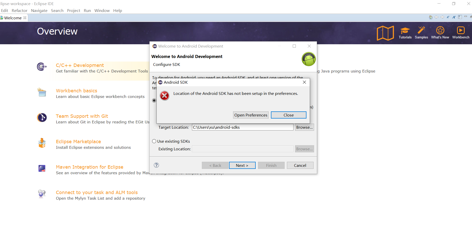Image resolution: width=472 pixels, height=249 pixels.
Task: Click the navigate back arrow in Welcome toolbar
Action: (x=436, y=17)
